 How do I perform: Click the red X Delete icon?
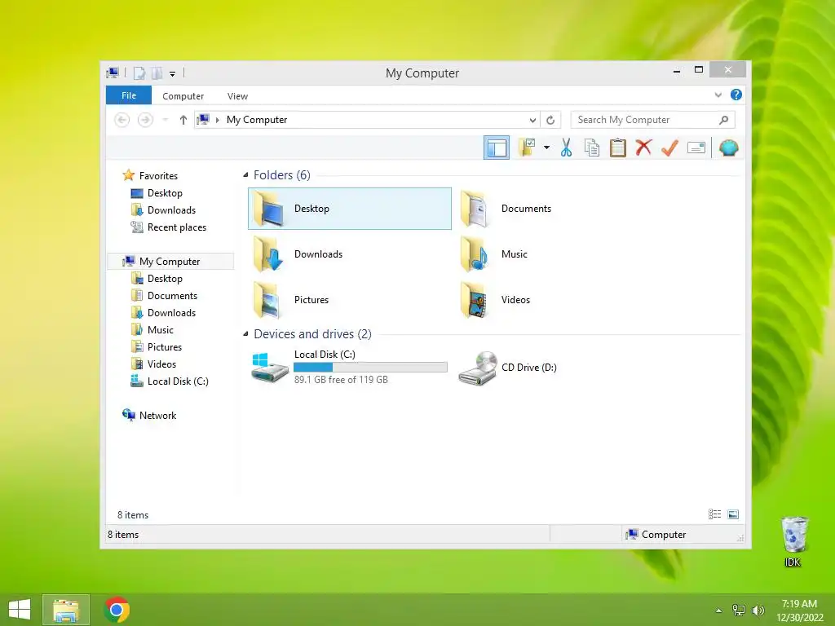643,148
